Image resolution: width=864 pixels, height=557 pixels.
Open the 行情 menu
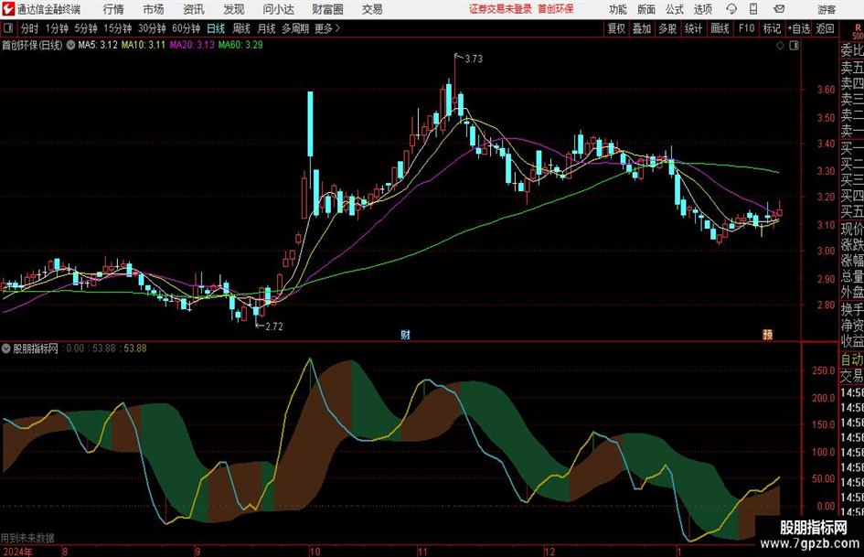coord(113,9)
